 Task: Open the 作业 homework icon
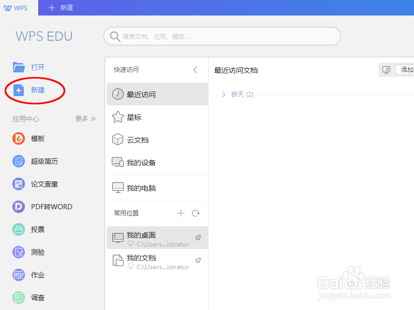point(19,275)
